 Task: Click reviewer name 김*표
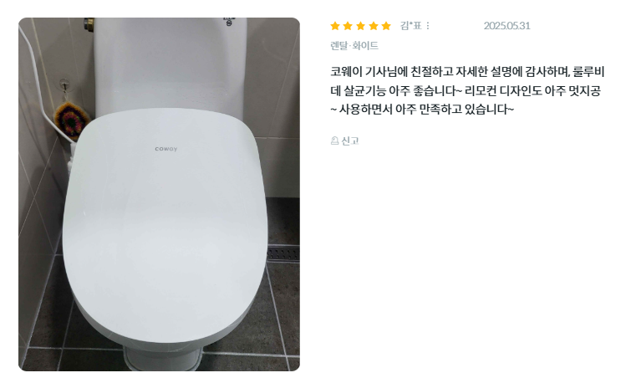point(411,26)
